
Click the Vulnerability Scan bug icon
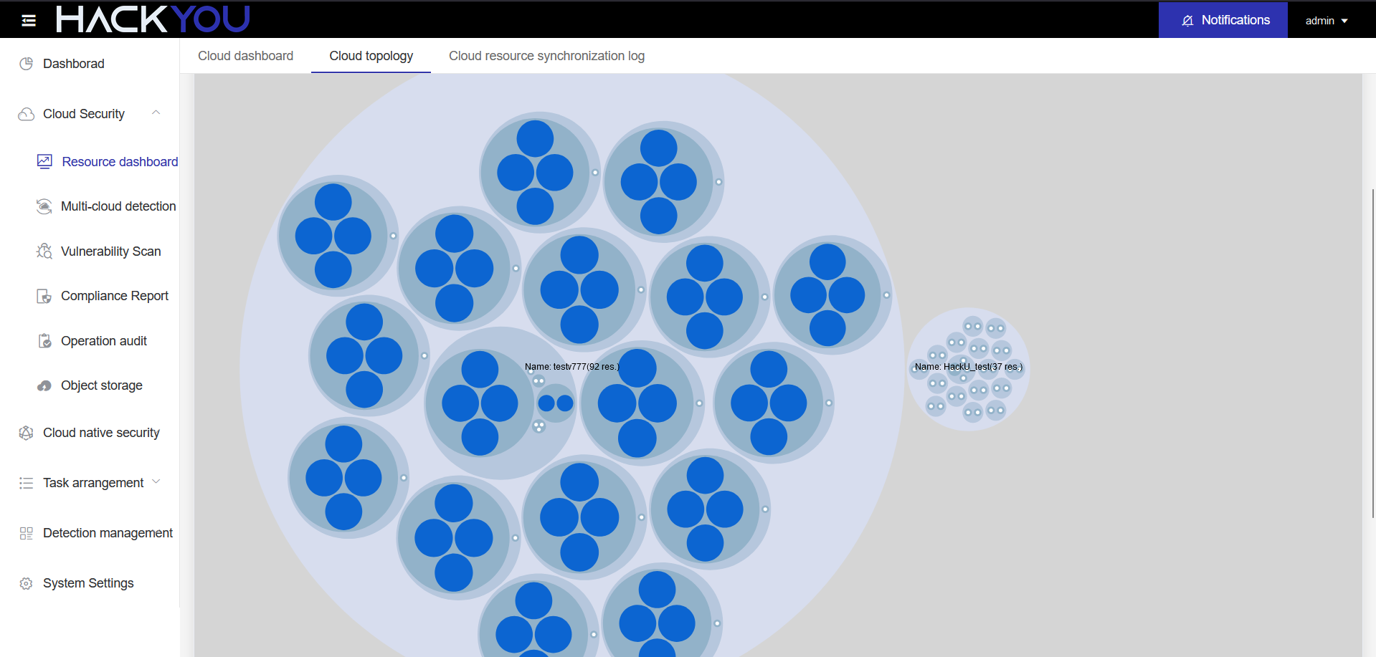[44, 251]
